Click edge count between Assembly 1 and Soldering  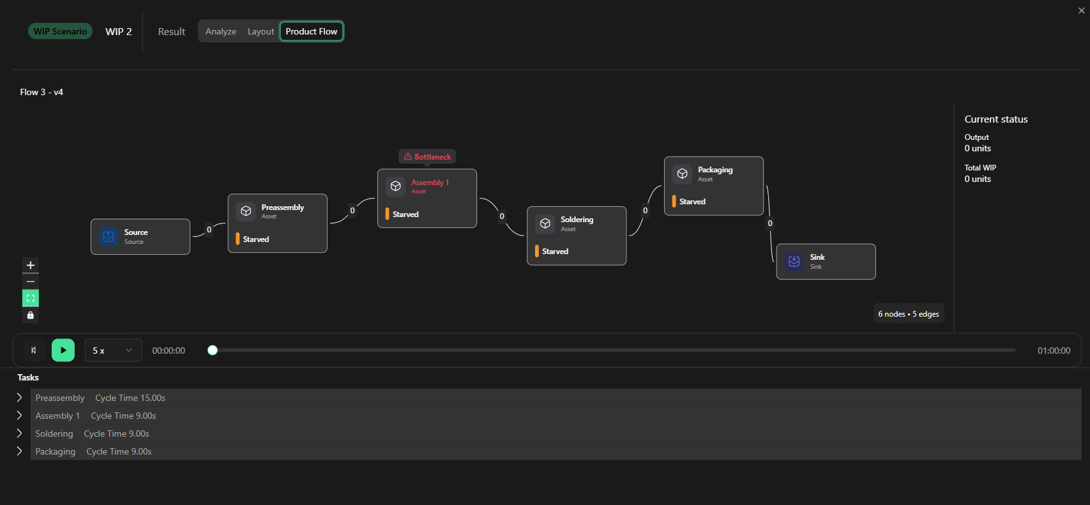tap(502, 216)
